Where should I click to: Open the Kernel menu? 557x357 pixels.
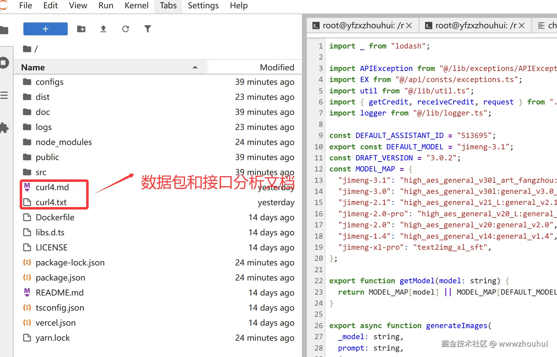click(x=136, y=6)
